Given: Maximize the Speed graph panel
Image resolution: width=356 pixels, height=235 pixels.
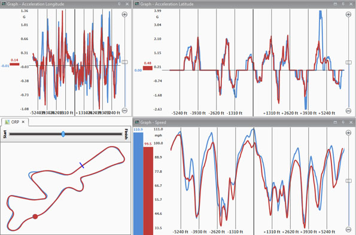Looking at the screenshot, I should 335,122.
